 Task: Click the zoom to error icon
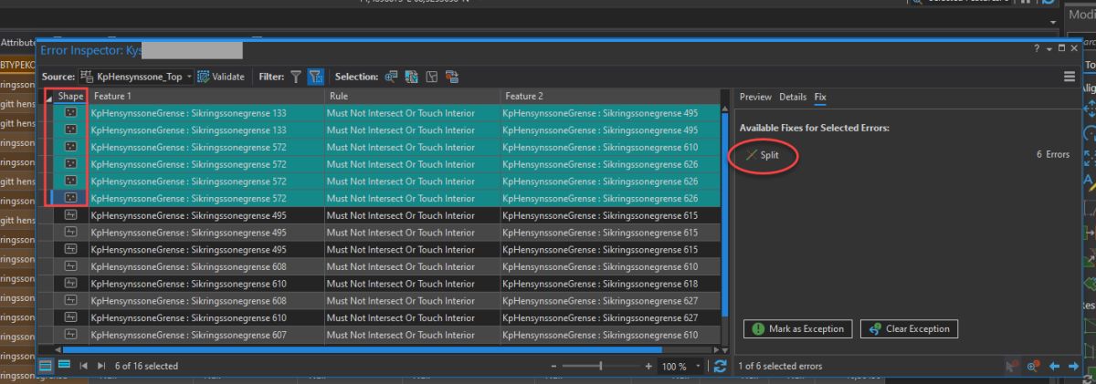1034,366
